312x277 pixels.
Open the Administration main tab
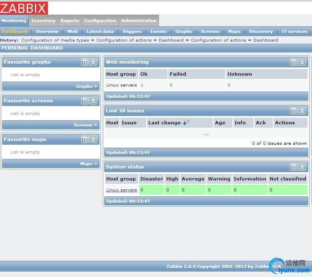coord(139,20)
